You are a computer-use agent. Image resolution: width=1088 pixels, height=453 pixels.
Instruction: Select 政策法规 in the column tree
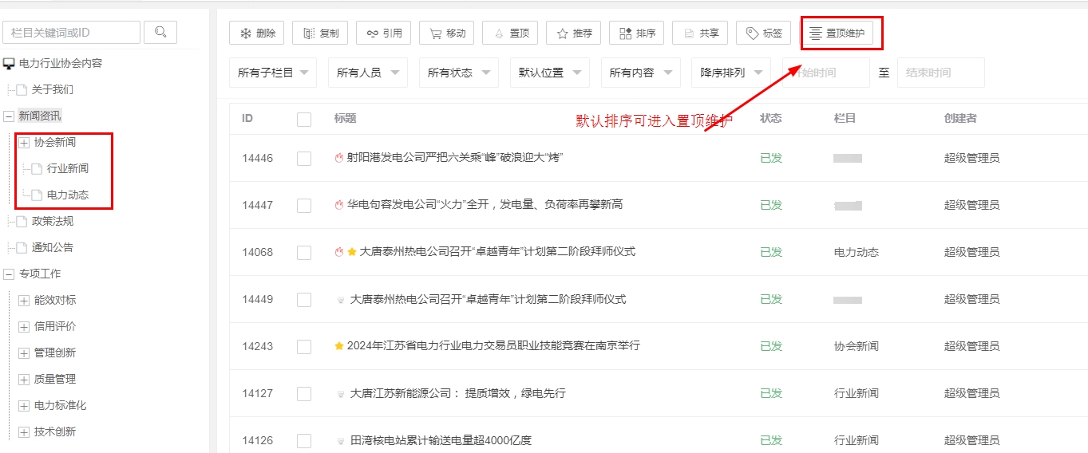coord(52,221)
